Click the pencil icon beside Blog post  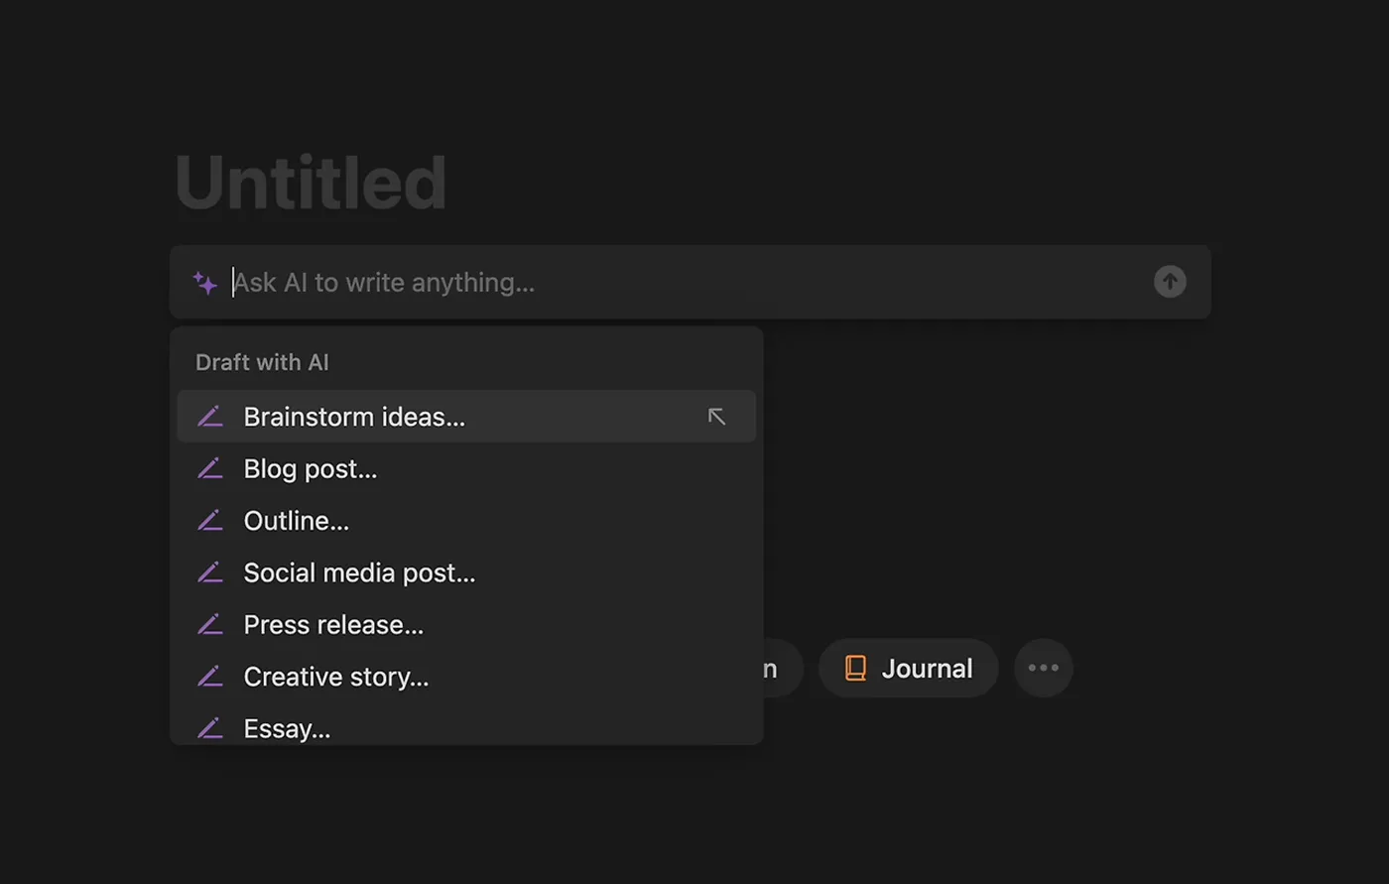tap(209, 469)
